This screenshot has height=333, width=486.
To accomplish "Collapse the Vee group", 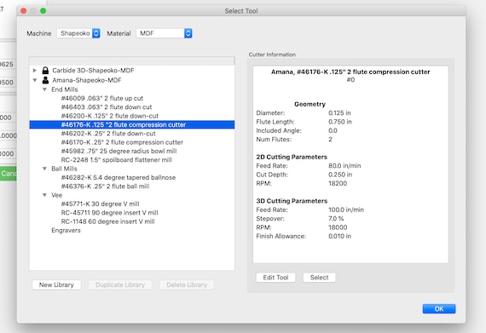I will [44, 195].
